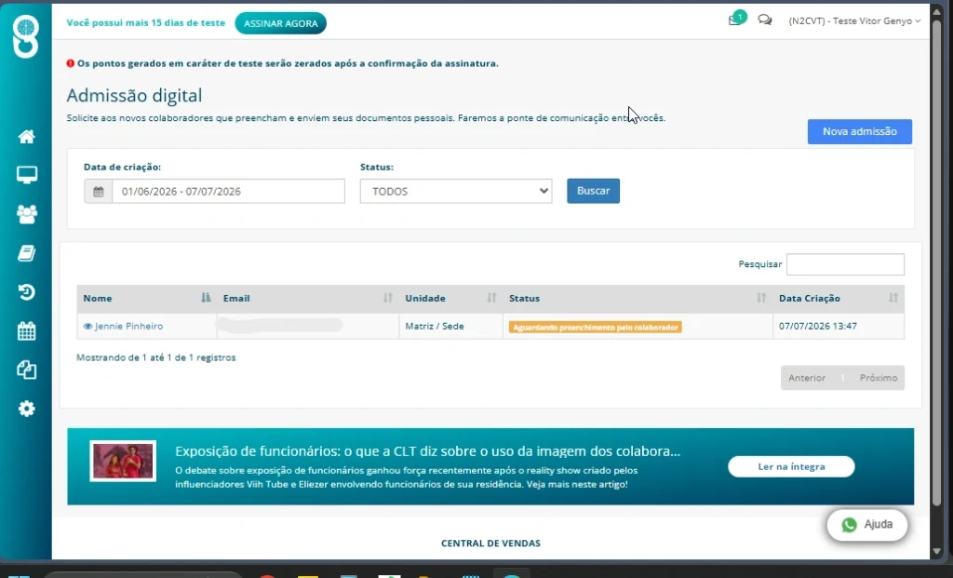Click the Pesquisar search field
This screenshot has height=578, width=953.
(x=845, y=264)
